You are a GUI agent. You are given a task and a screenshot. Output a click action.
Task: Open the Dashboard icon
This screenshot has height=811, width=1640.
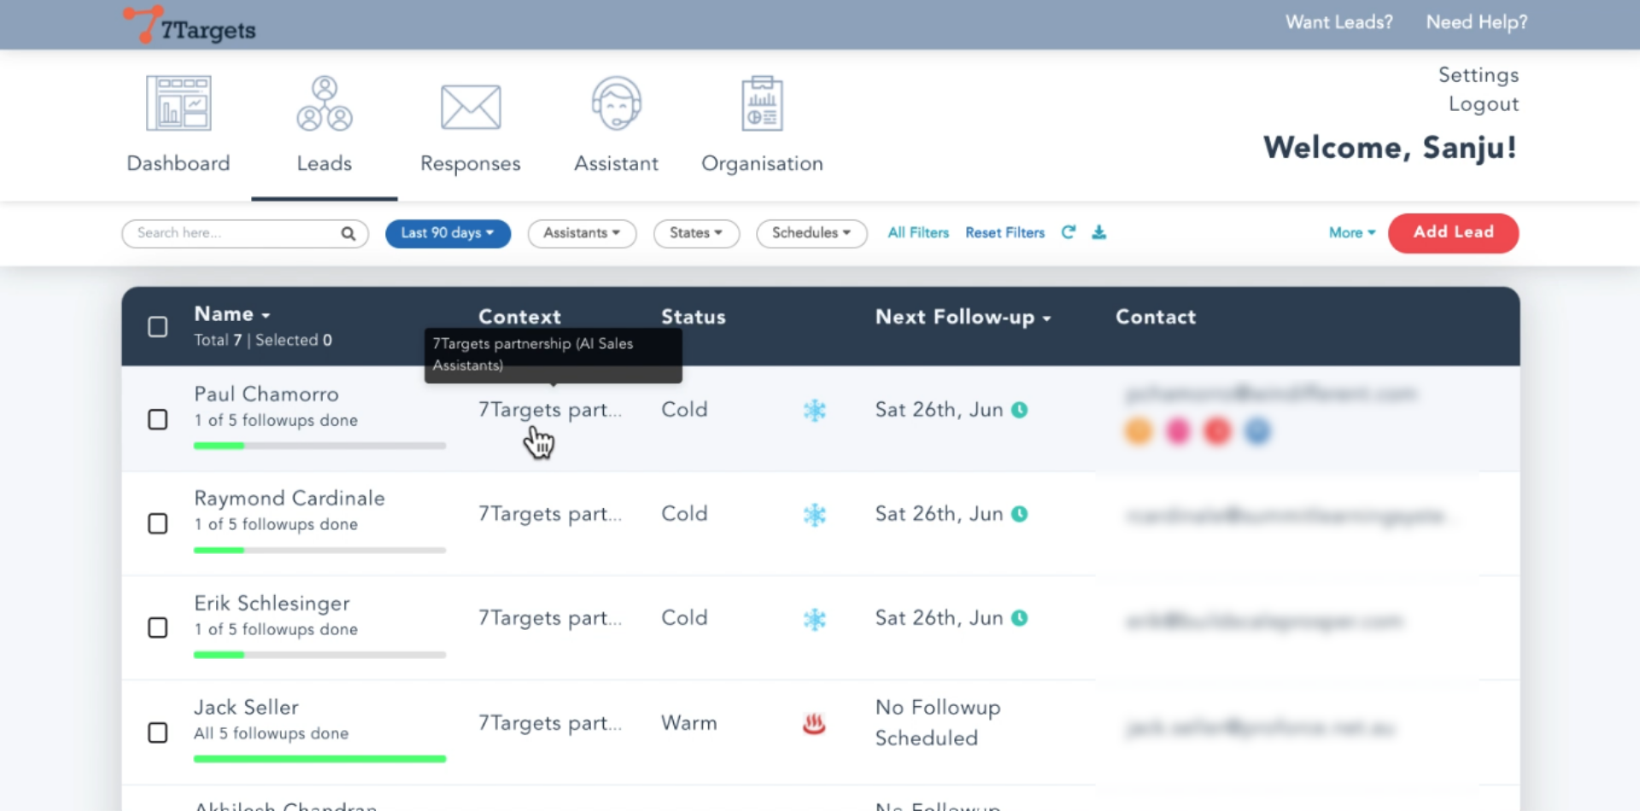[179, 103]
